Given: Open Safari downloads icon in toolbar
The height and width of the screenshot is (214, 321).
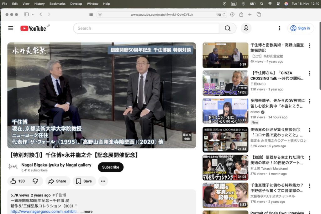Looking at the screenshot, I should (x=232, y=14).
